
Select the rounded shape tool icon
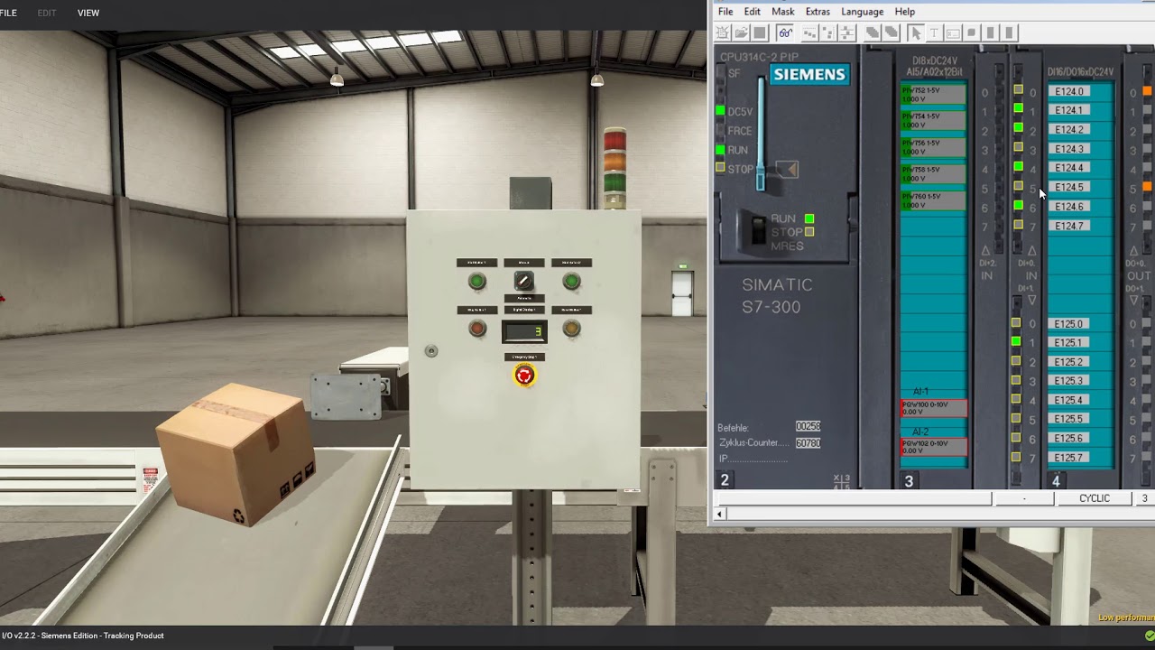click(972, 32)
